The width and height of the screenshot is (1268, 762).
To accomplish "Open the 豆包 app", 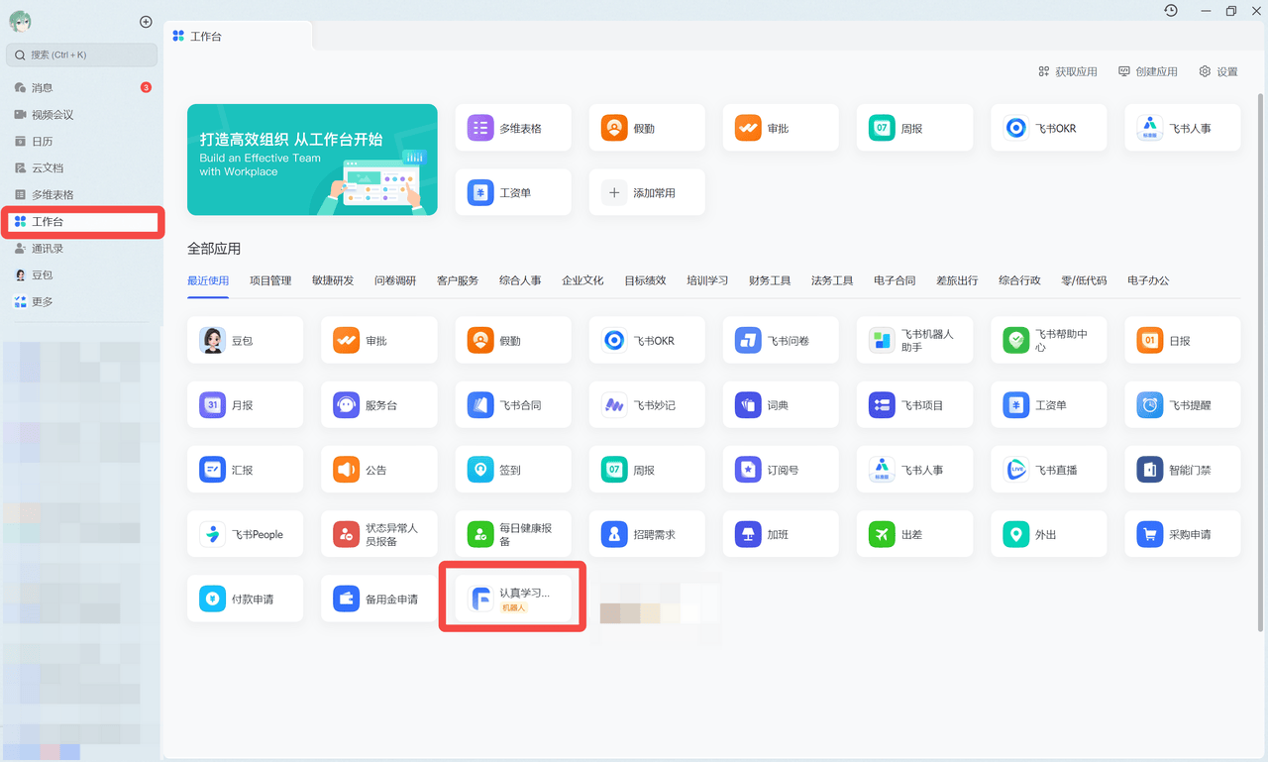I will (x=245, y=340).
